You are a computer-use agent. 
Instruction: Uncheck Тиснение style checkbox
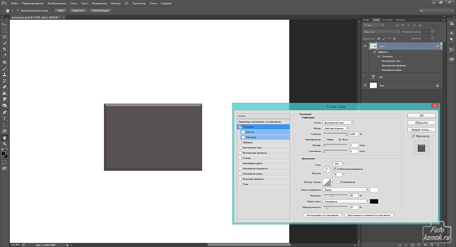240,127
